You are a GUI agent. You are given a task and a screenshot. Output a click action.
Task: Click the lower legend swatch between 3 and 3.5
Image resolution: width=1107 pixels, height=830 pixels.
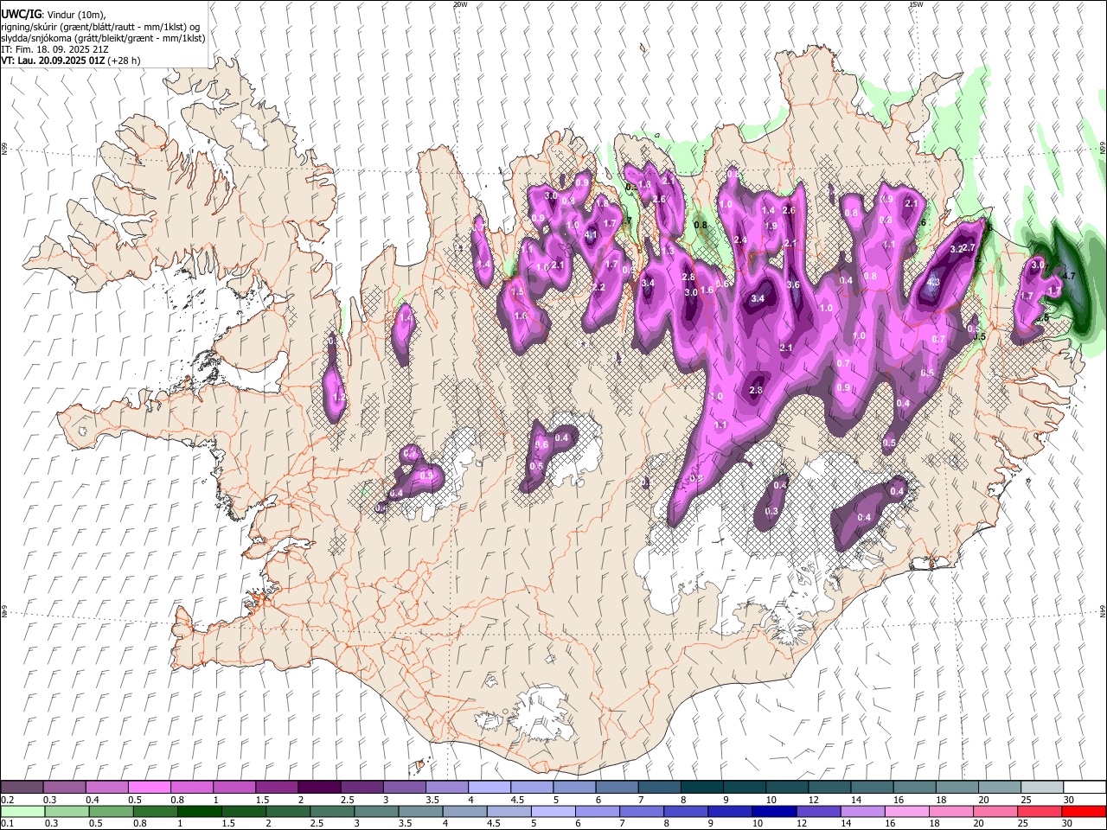pyautogui.click(x=376, y=811)
